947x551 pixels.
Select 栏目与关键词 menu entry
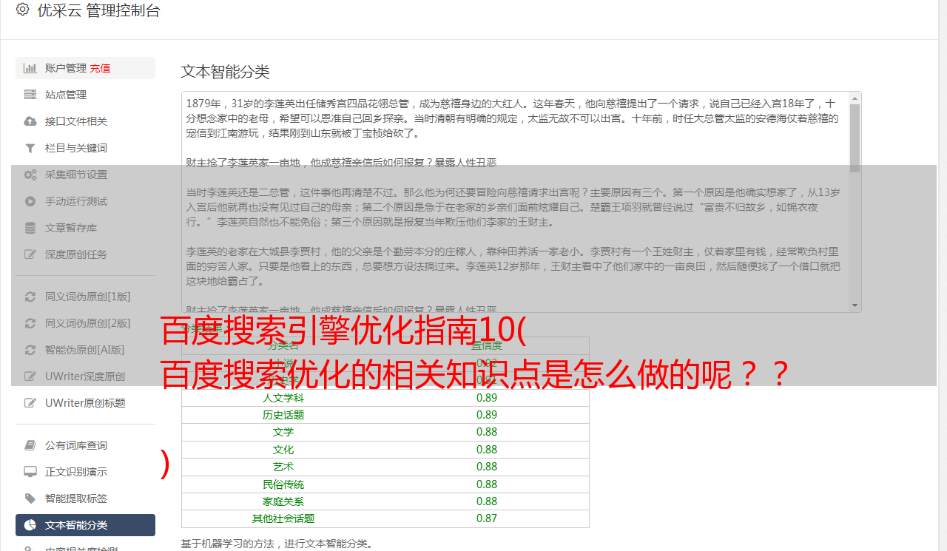pyautogui.click(x=85, y=148)
